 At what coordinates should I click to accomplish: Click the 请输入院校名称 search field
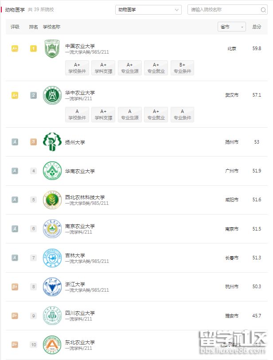tap(222, 9)
